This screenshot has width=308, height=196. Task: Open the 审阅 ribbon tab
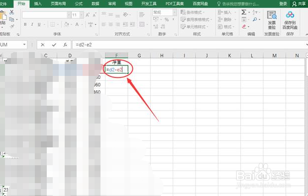pyautogui.click(x=112, y=3)
